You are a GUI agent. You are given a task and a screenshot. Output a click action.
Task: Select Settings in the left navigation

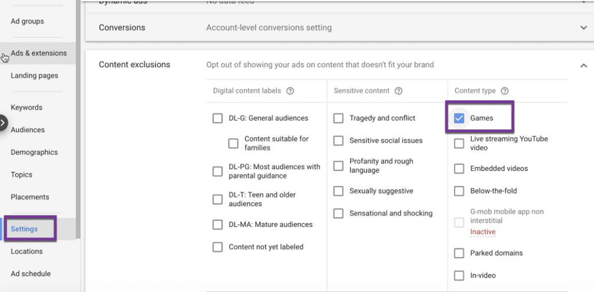tap(24, 229)
